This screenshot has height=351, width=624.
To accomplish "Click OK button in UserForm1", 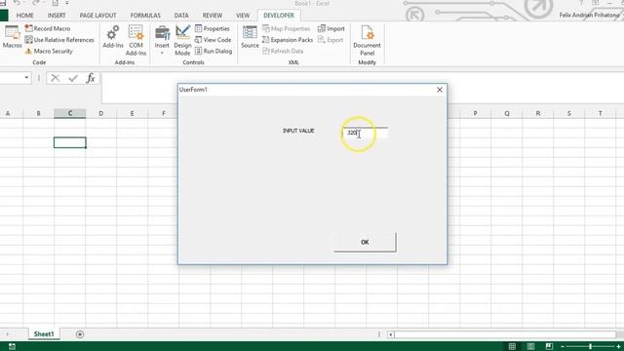I will (365, 242).
